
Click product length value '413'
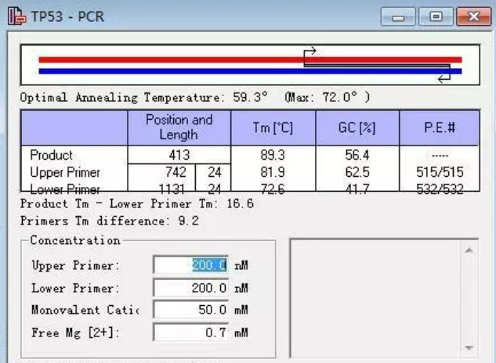tap(179, 155)
